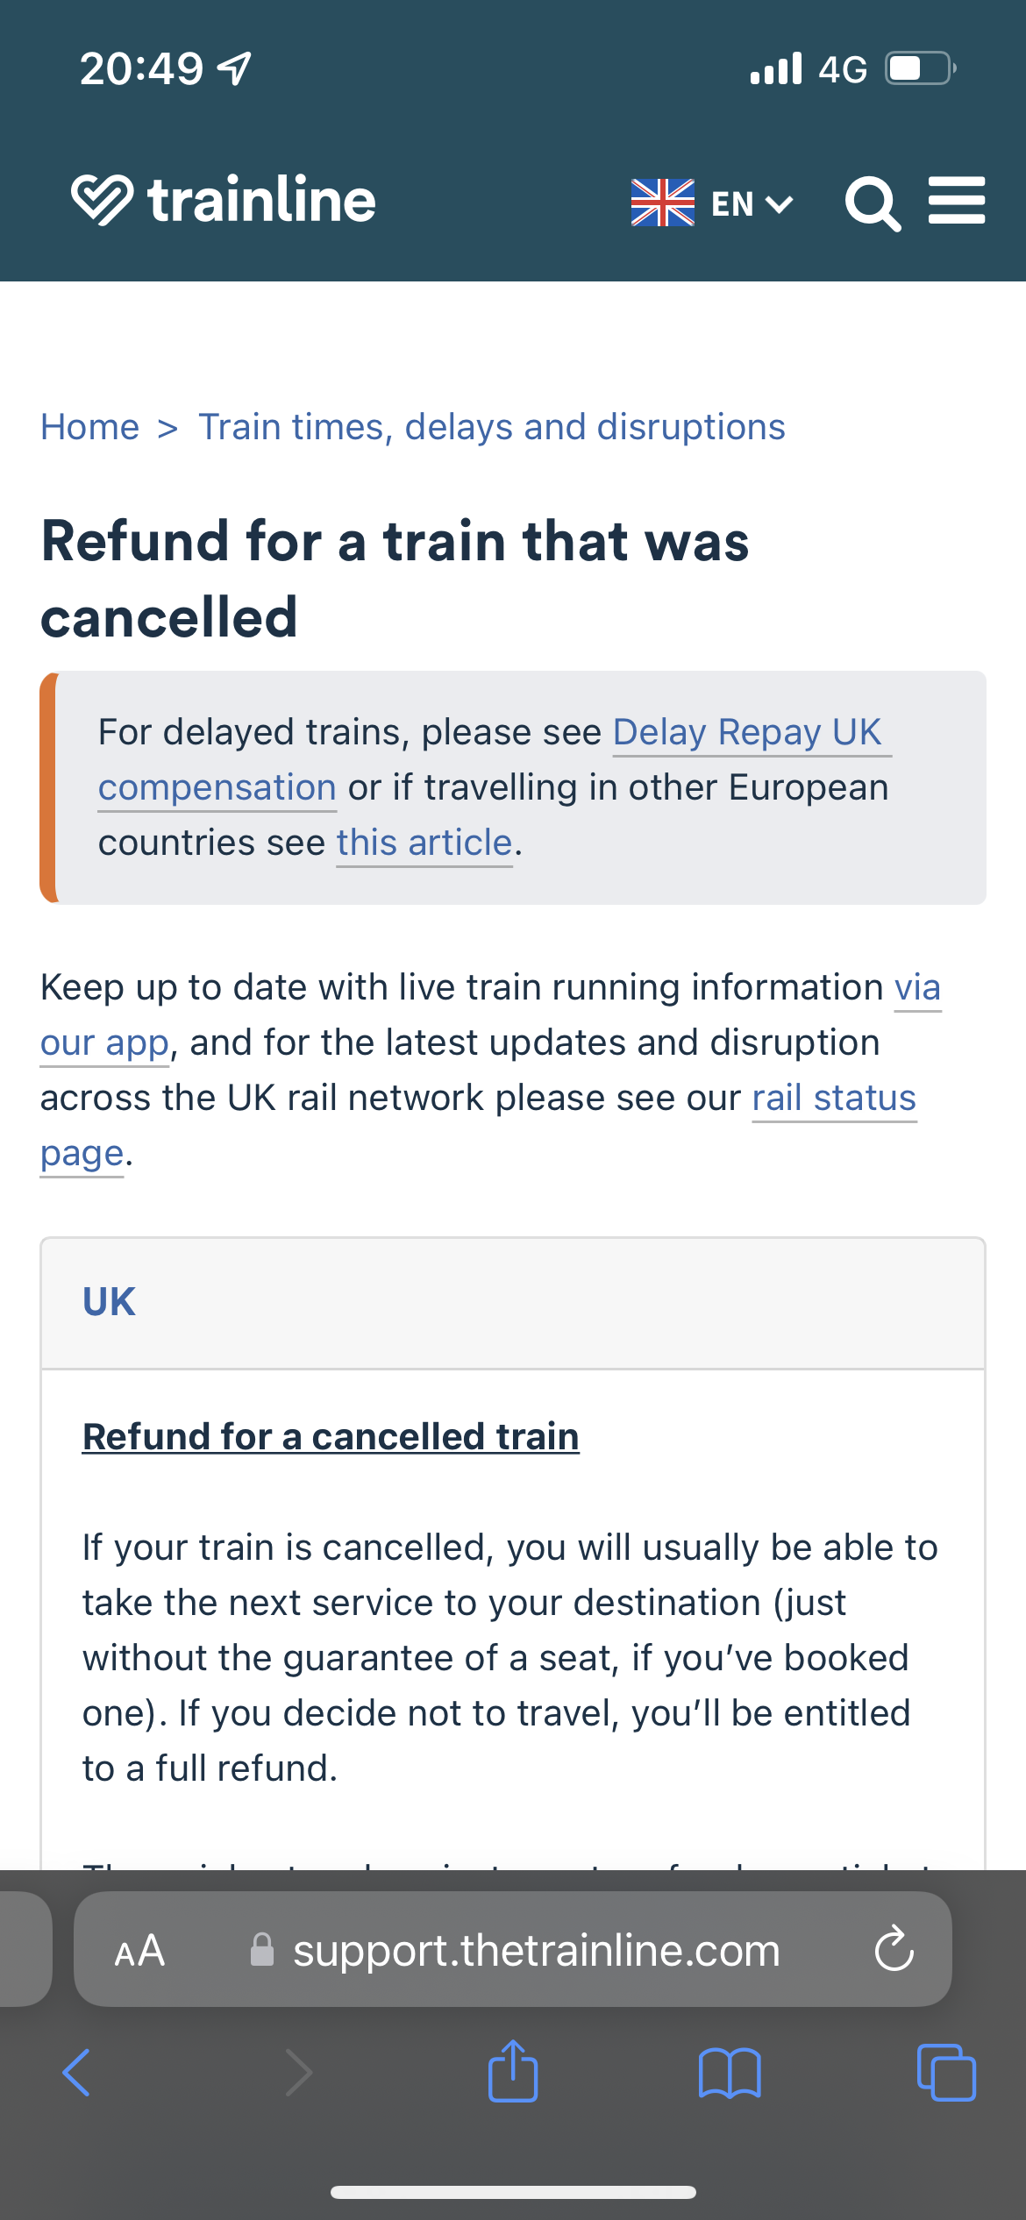Open the Trainline search magnifier icon
Image resolution: width=1026 pixels, height=2220 pixels.
click(x=873, y=204)
